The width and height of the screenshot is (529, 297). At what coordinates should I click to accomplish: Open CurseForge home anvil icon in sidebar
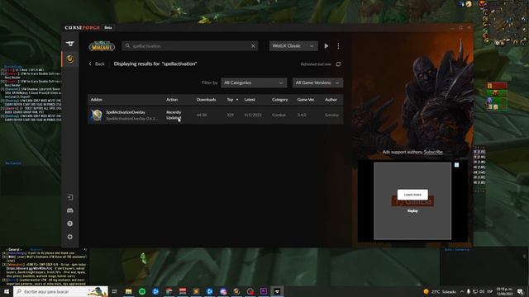click(x=70, y=44)
